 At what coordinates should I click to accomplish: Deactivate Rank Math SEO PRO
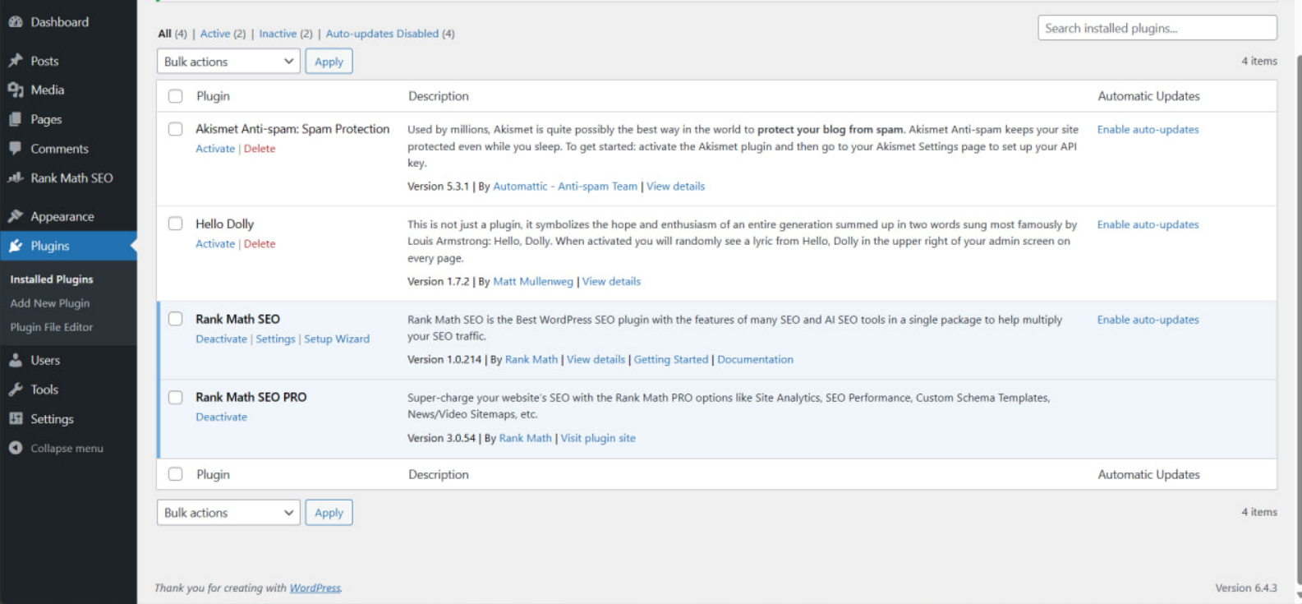click(x=221, y=417)
